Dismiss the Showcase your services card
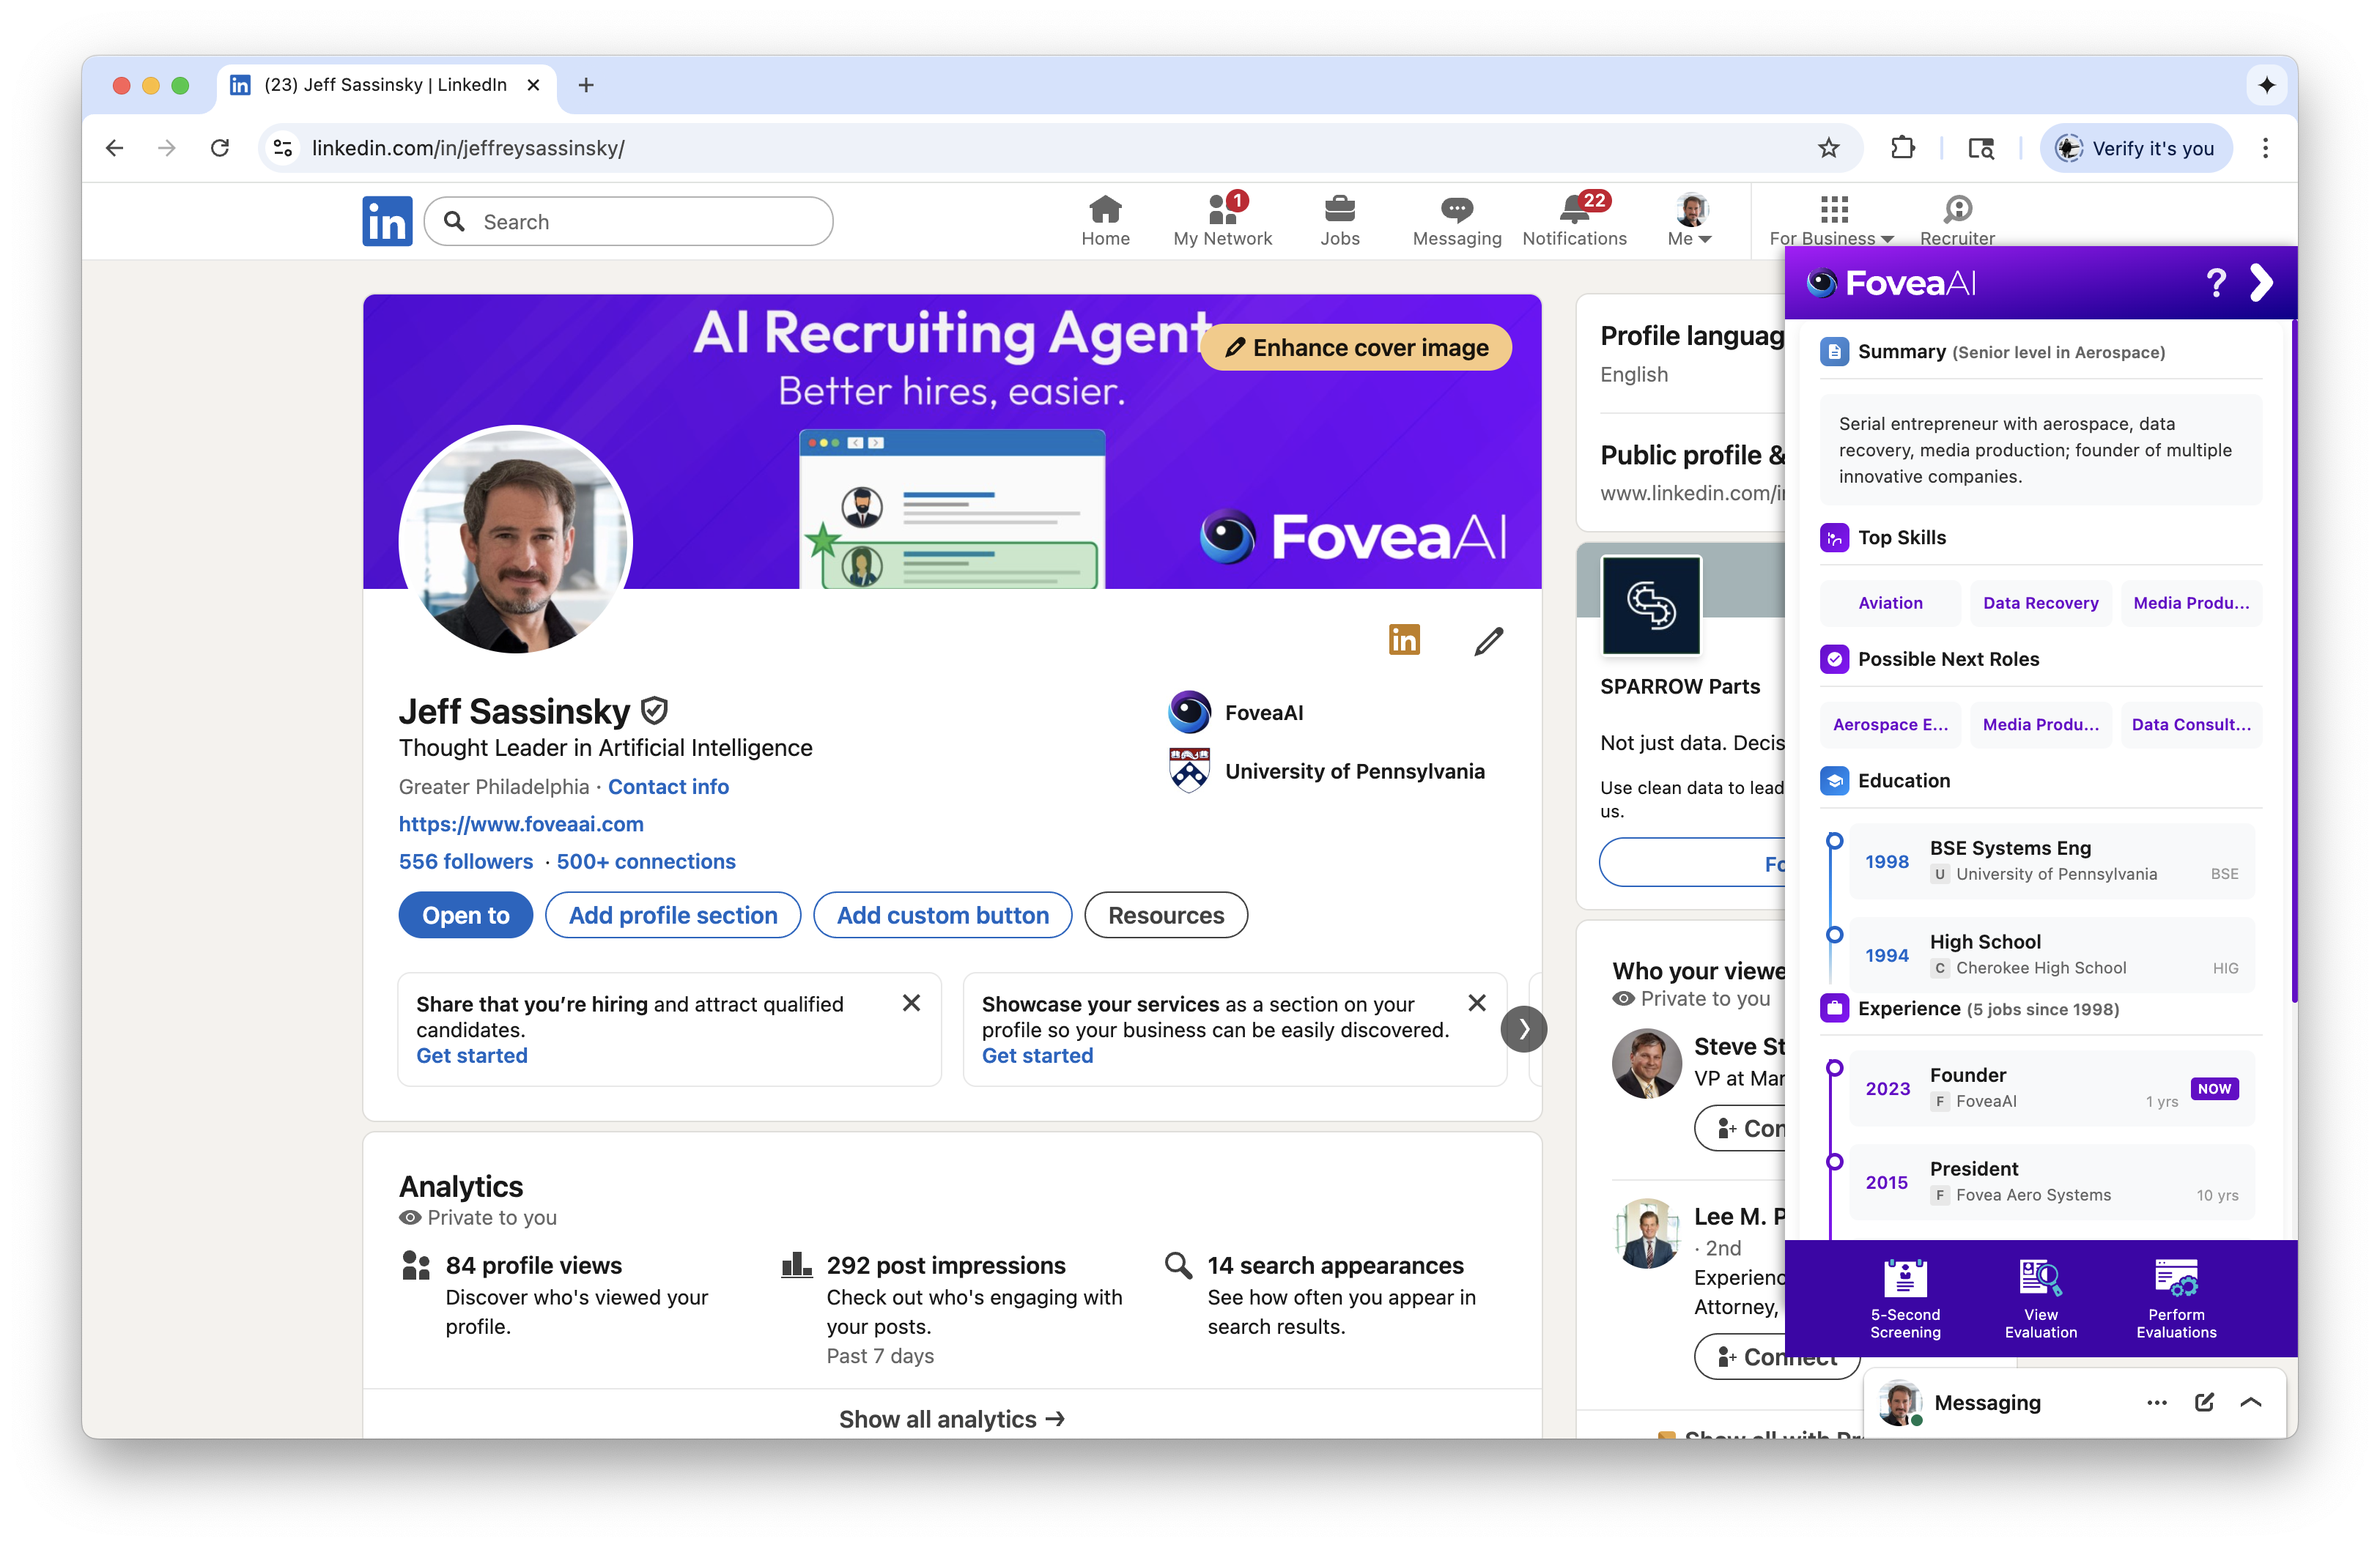2380x1547 pixels. (1476, 1003)
